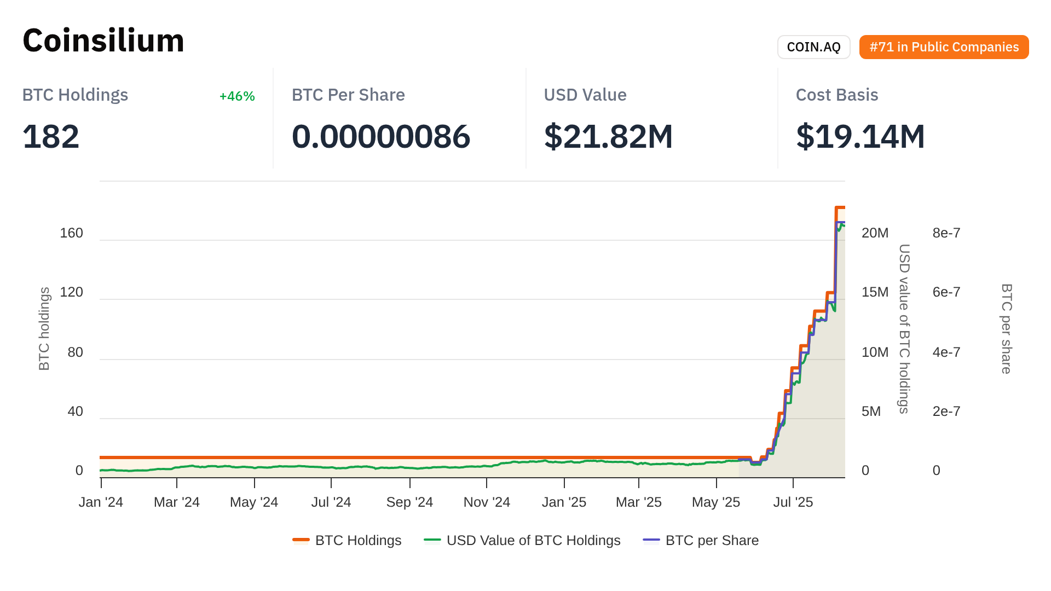Image resolution: width=1051 pixels, height=591 pixels.
Task: Click the orange BTC Holdings legend swatch
Action: (x=301, y=540)
